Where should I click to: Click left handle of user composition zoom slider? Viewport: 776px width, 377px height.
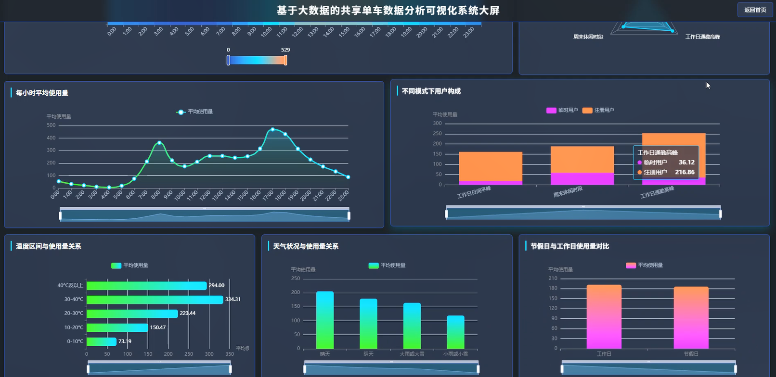447,214
